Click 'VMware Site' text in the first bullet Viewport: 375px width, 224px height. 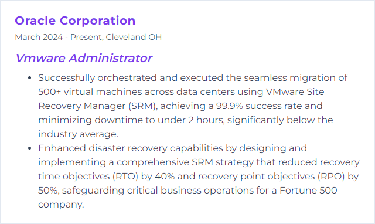(x=295, y=92)
